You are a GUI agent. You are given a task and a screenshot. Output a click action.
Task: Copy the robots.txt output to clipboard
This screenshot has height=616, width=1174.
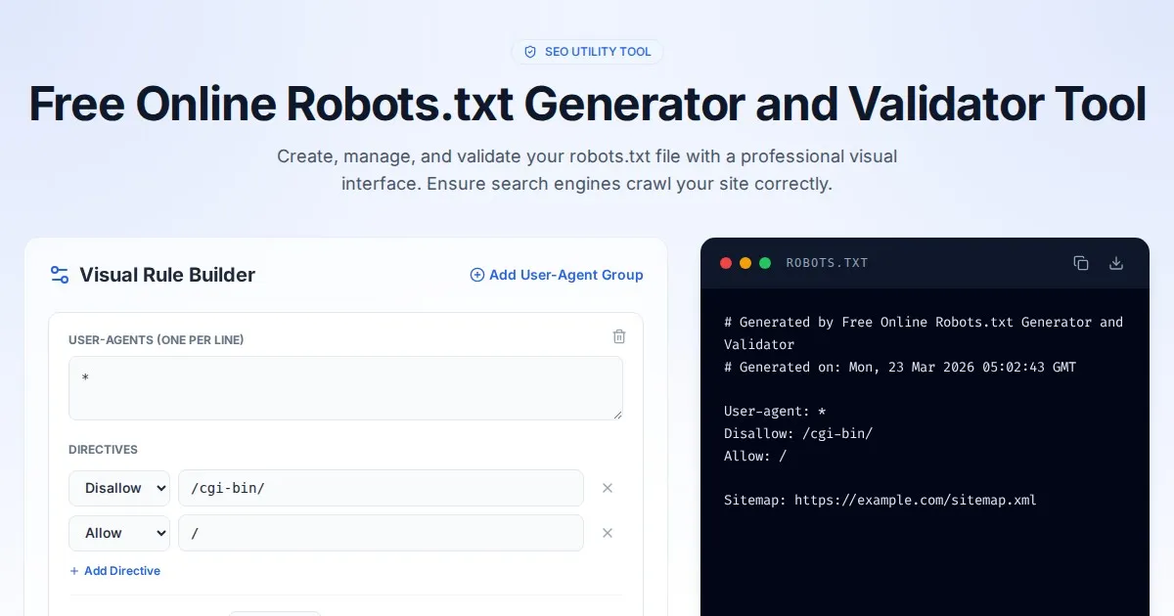tap(1081, 263)
